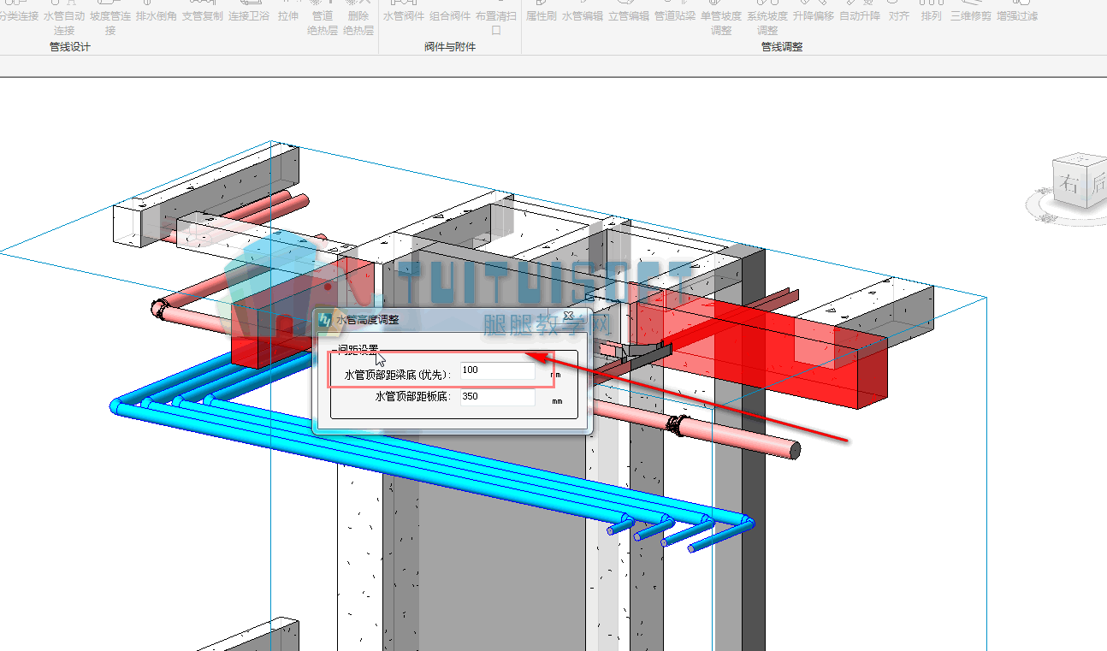Viewport: 1107px width, 651px height.
Task: Open the 三维修剪 3D trim tool
Action: (971, 13)
